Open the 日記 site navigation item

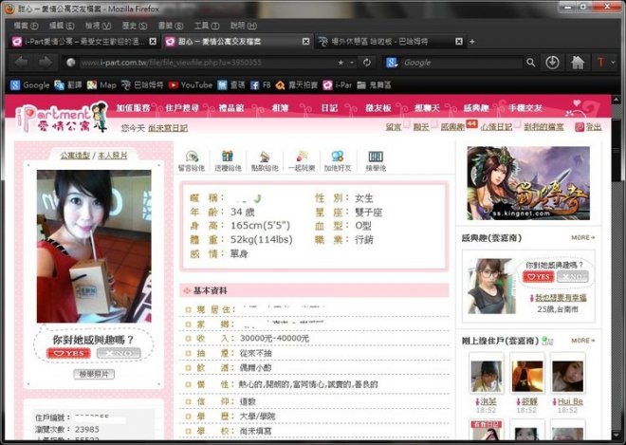click(328, 107)
